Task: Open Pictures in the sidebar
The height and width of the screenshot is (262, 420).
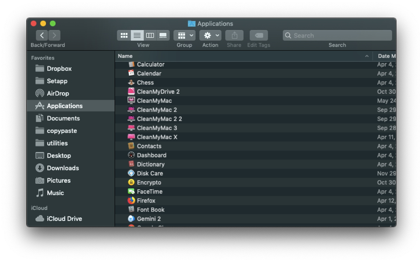Action: [x=70, y=180]
